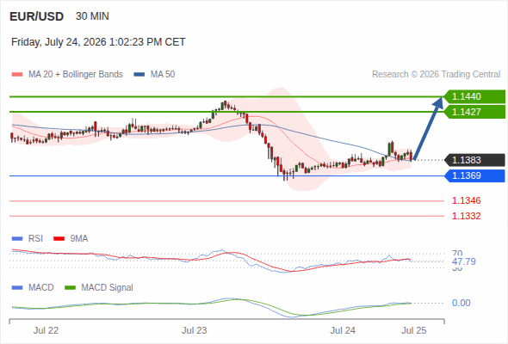508x344 pixels.
Task: Click the Friday, July 24, 2026 timestamp
Action: tap(98, 42)
